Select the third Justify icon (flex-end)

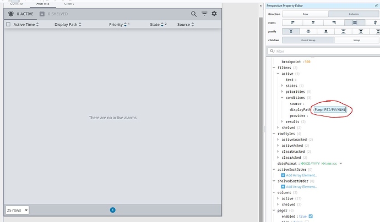point(325,31)
